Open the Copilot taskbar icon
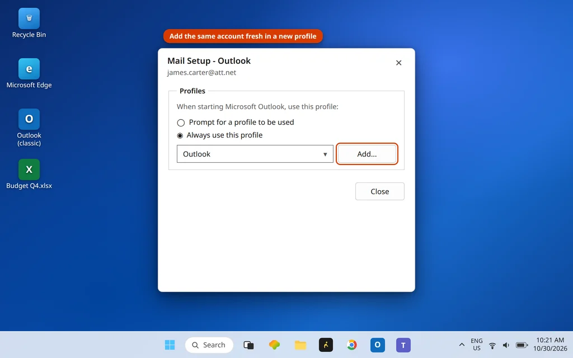The width and height of the screenshot is (573, 358). tap(274, 345)
